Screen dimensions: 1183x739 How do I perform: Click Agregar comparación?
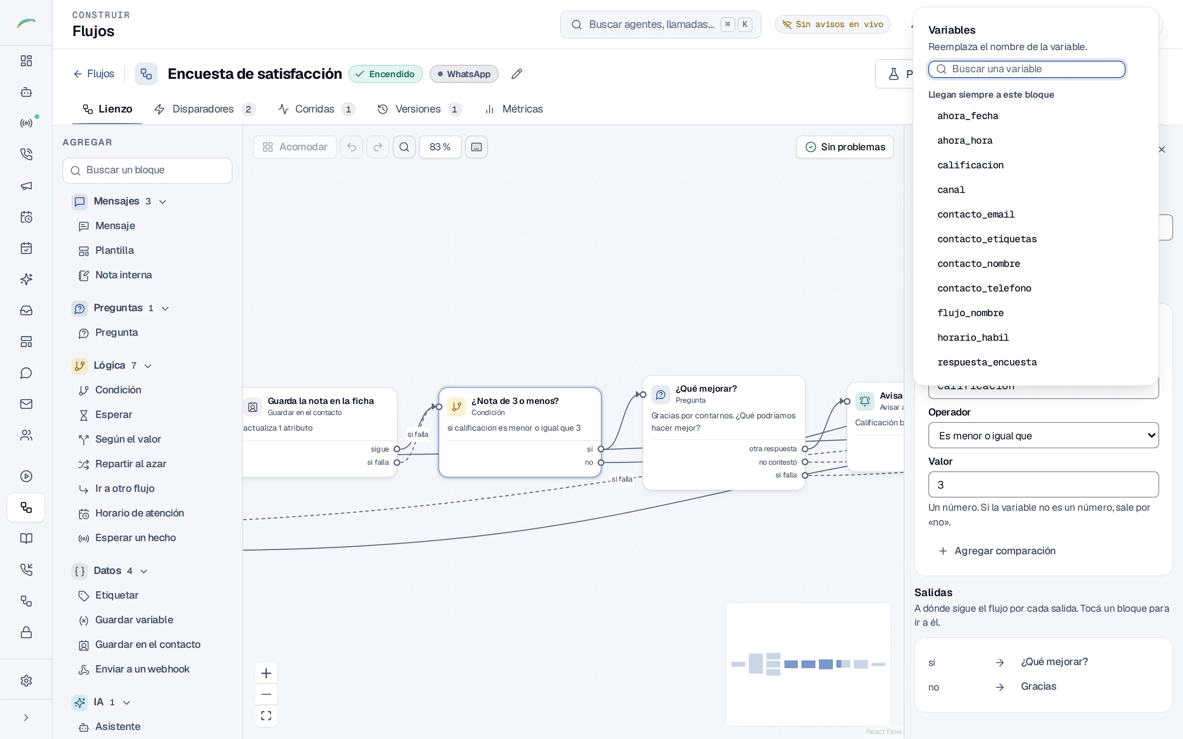coord(997,551)
